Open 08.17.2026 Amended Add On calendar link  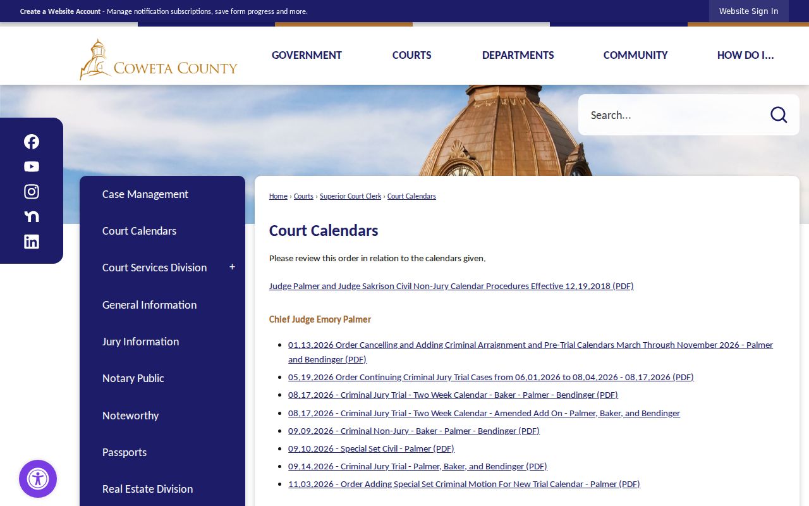pos(484,413)
